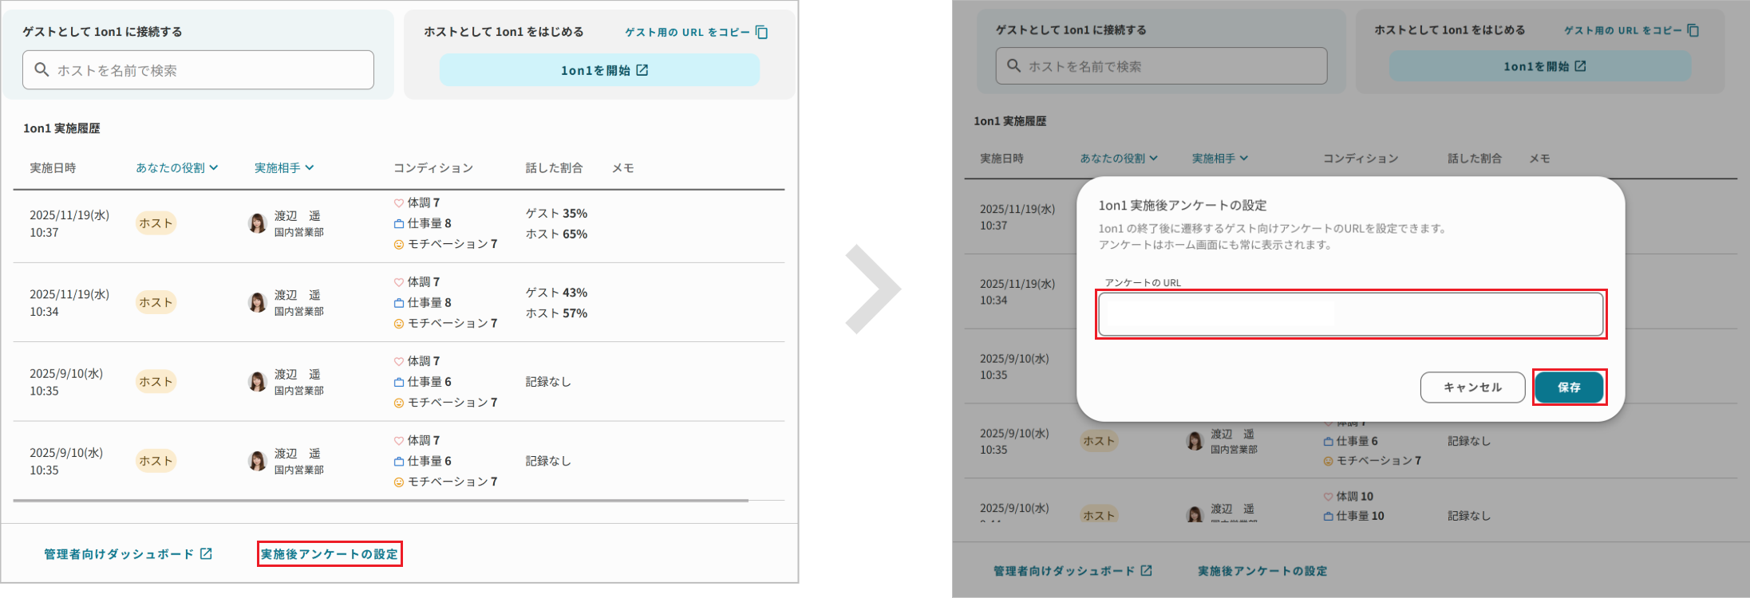
Task: Click magnifier icon in the undimmed host search box
Action: (x=42, y=70)
